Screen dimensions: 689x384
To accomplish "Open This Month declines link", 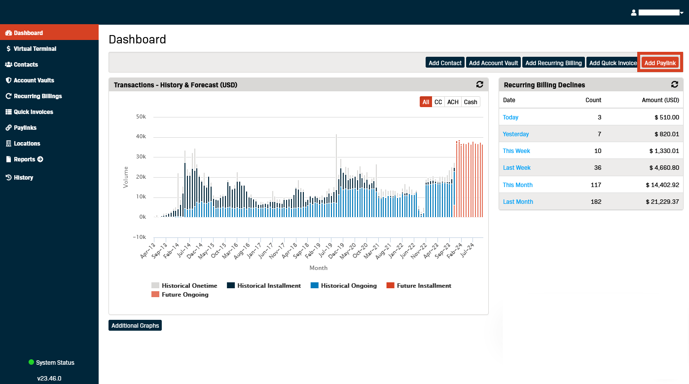I will [x=518, y=185].
